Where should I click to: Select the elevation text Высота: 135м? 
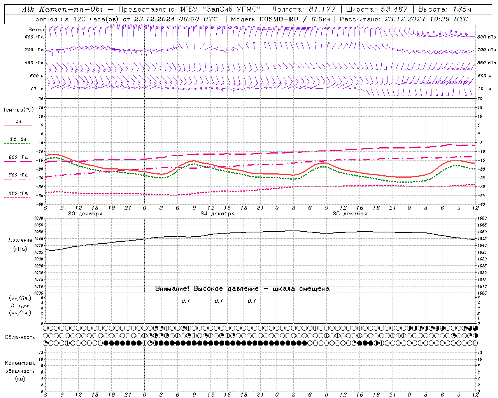click(x=445, y=9)
